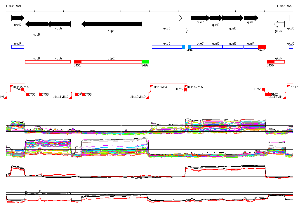Click the U1116 upshift flag
Viewport: 299px width, 208px height.
[288, 87]
